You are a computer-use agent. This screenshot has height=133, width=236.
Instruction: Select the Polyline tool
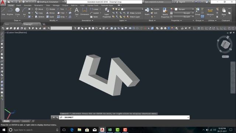click(10, 11)
